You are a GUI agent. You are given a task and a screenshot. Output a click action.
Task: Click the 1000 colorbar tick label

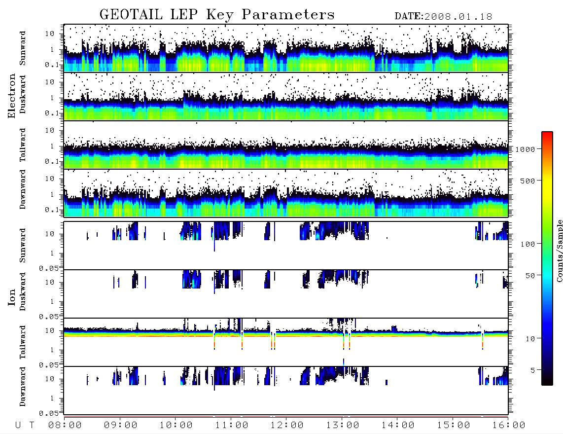pos(525,149)
